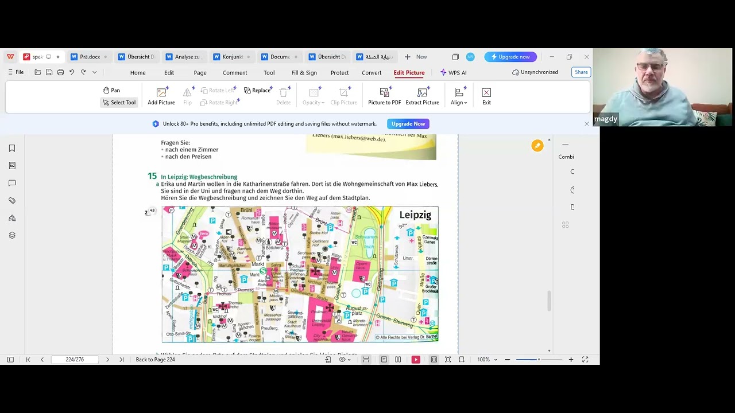Image resolution: width=735 pixels, height=413 pixels.
Task: Open the Bookmark sidebar panel
Action: [12, 148]
